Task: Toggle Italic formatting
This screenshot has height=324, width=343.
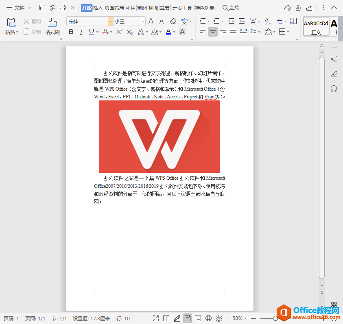Action: [x=81, y=32]
